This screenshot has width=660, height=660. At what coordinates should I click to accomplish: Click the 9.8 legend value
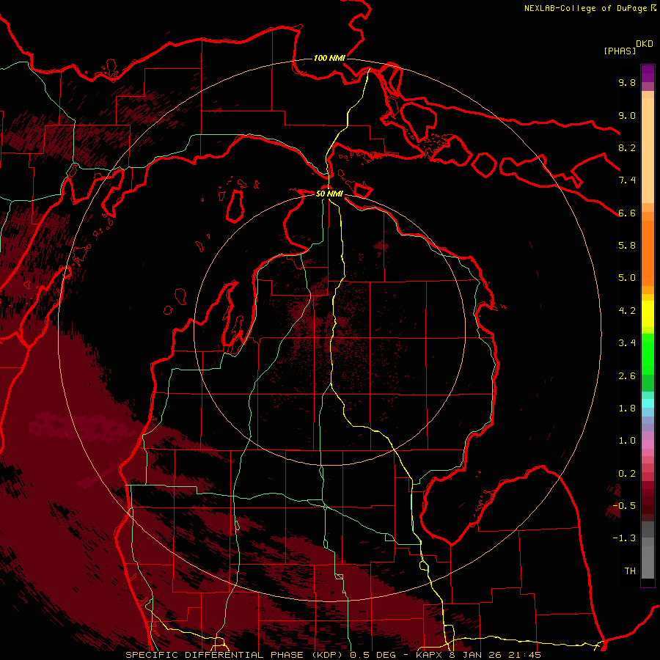627,82
